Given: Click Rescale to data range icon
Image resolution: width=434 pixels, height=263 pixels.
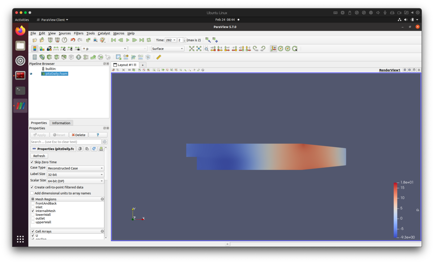Looking at the screenshot, I should tap(56, 48).
